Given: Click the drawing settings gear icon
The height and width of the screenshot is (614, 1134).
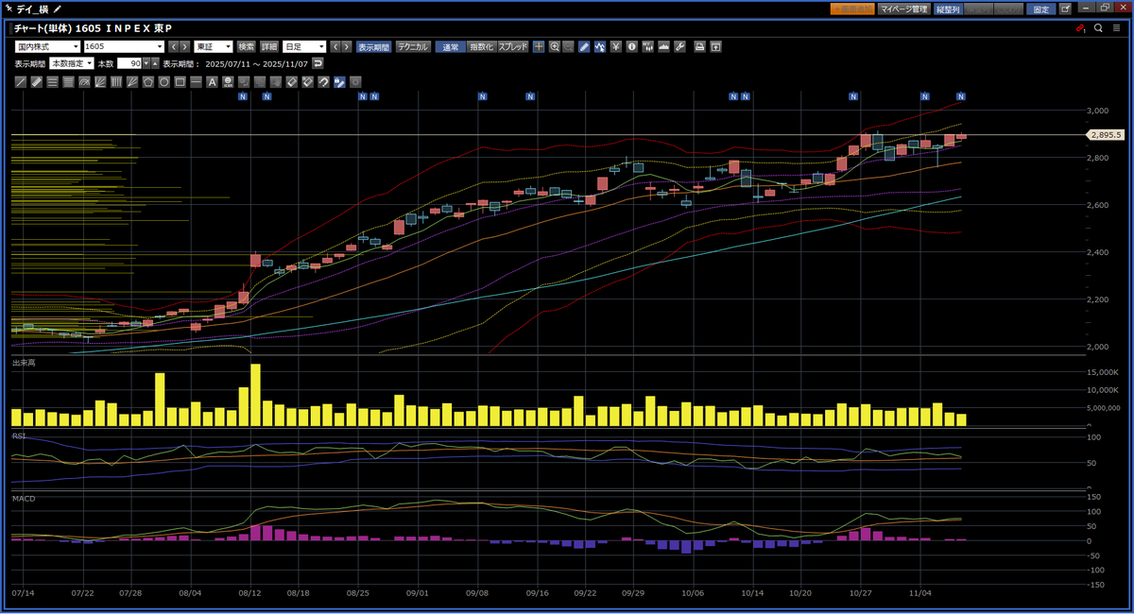Looking at the screenshot, I should pos(355,82).
